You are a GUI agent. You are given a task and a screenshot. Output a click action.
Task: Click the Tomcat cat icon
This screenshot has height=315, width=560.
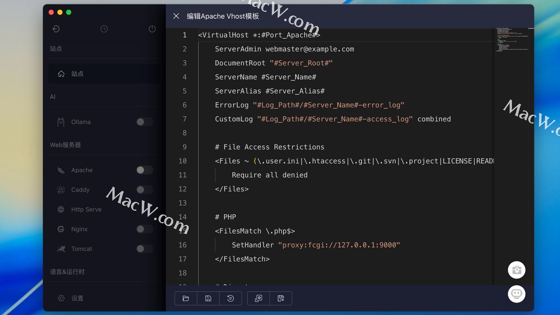click(x=61, y=249)
